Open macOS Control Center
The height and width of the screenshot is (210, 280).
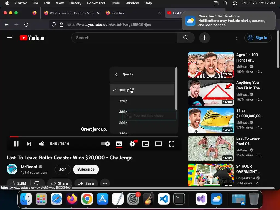coord(234,3)
